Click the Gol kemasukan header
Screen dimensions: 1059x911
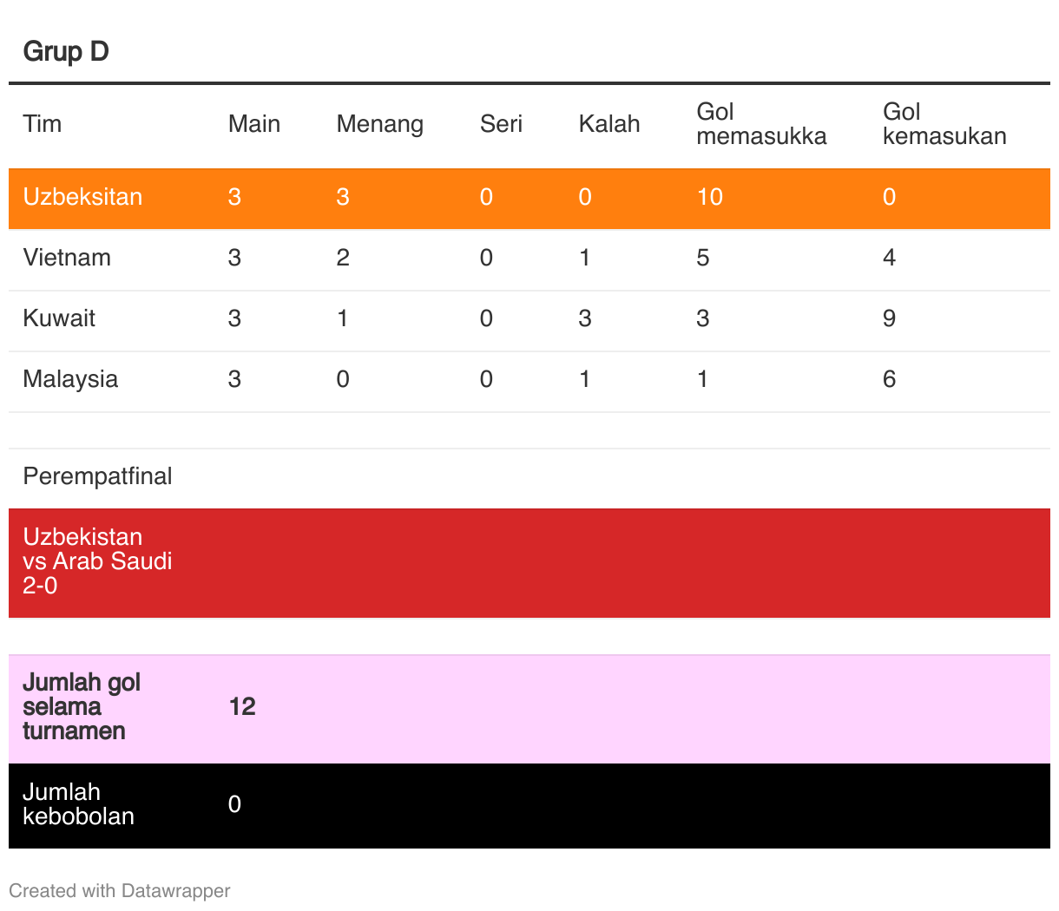tap(944, 124)
